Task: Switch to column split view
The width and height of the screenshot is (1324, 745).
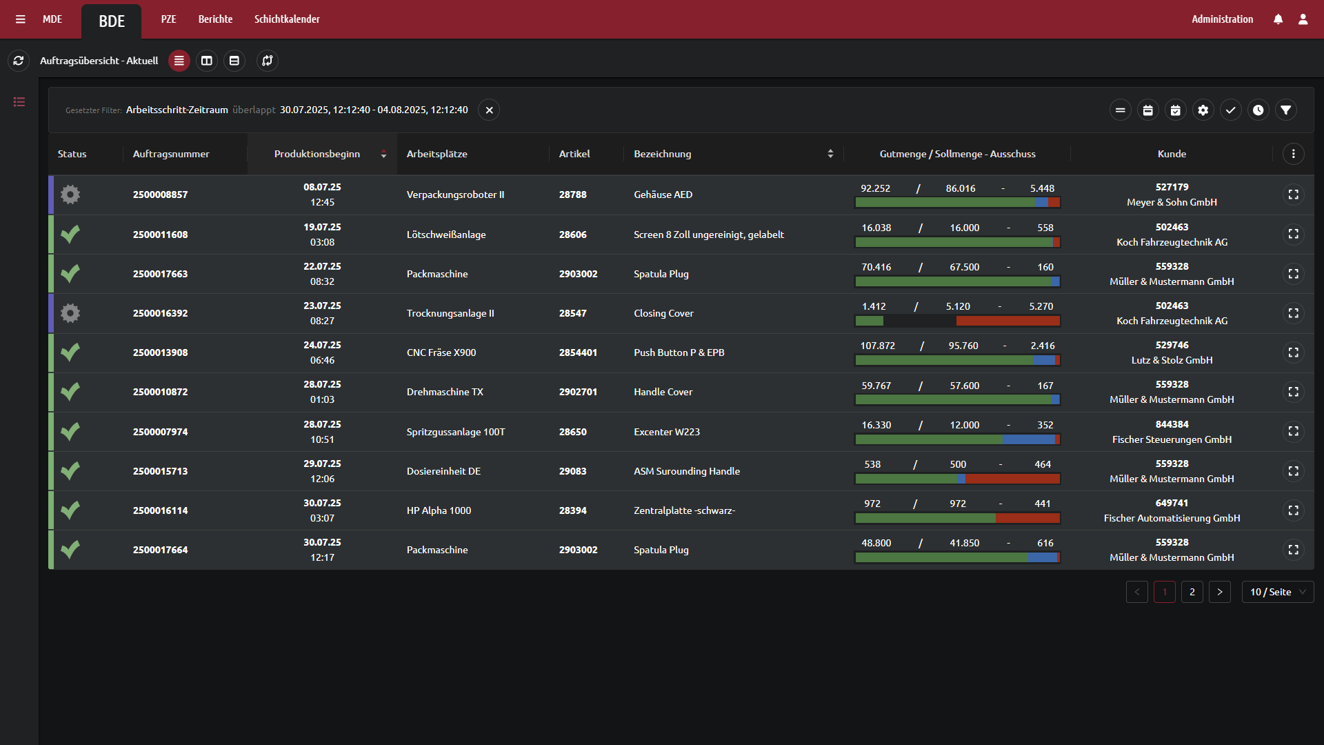Action: pyautogui.click(x=206, y=61)
